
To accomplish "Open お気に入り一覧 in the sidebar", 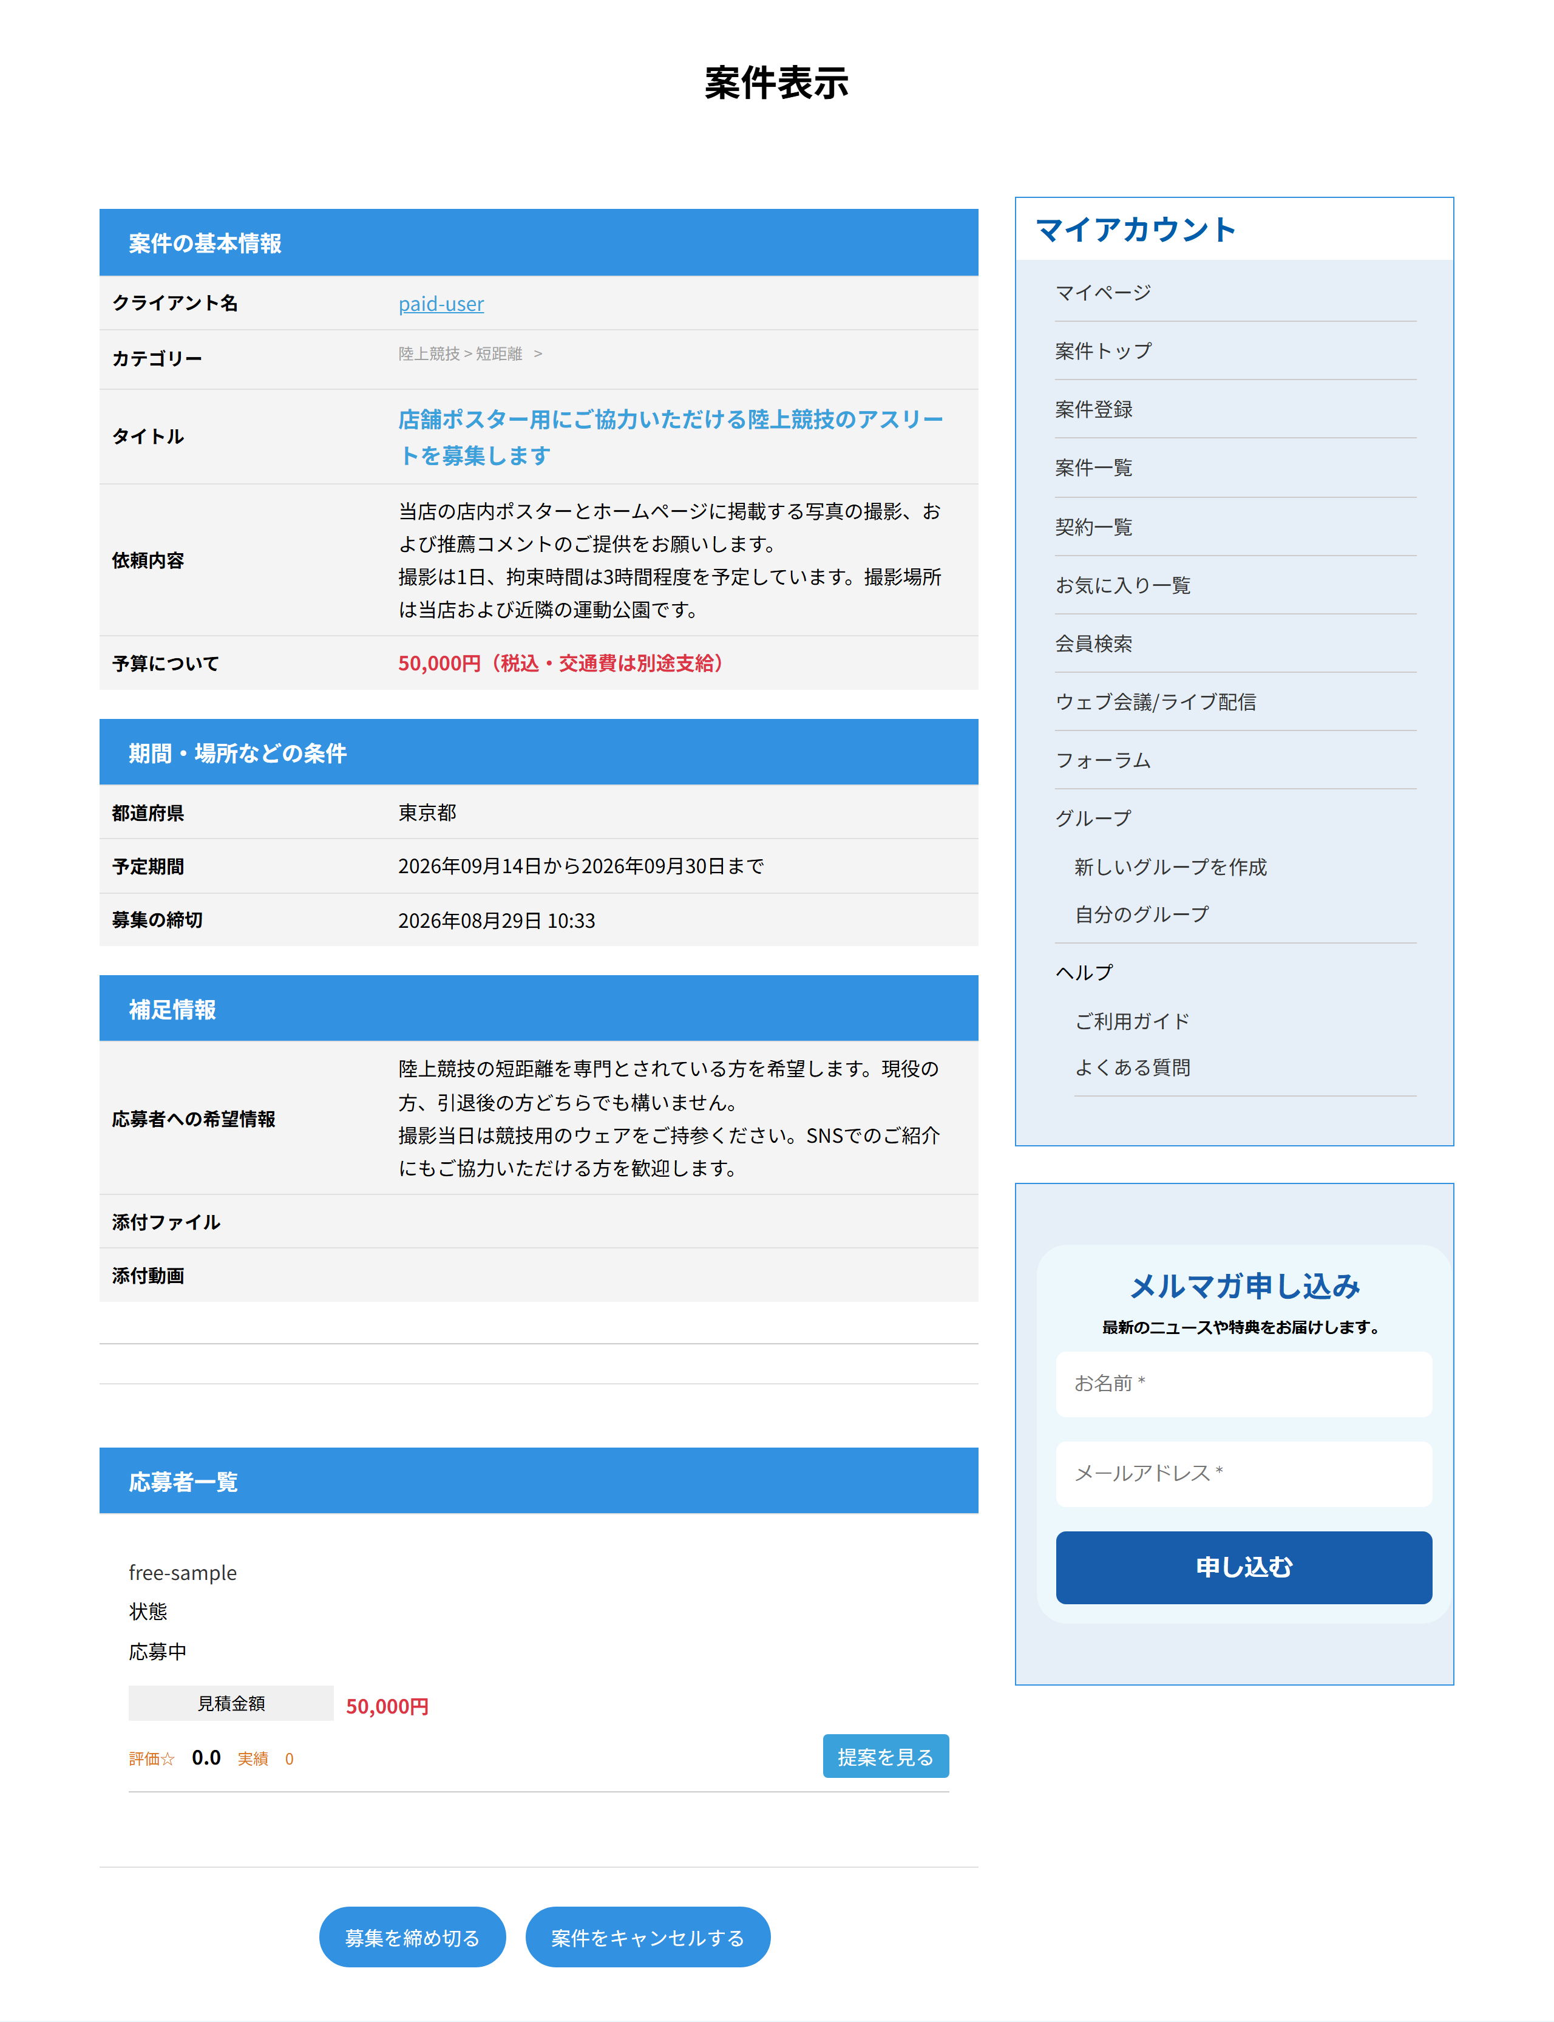I will (1122, 585).
